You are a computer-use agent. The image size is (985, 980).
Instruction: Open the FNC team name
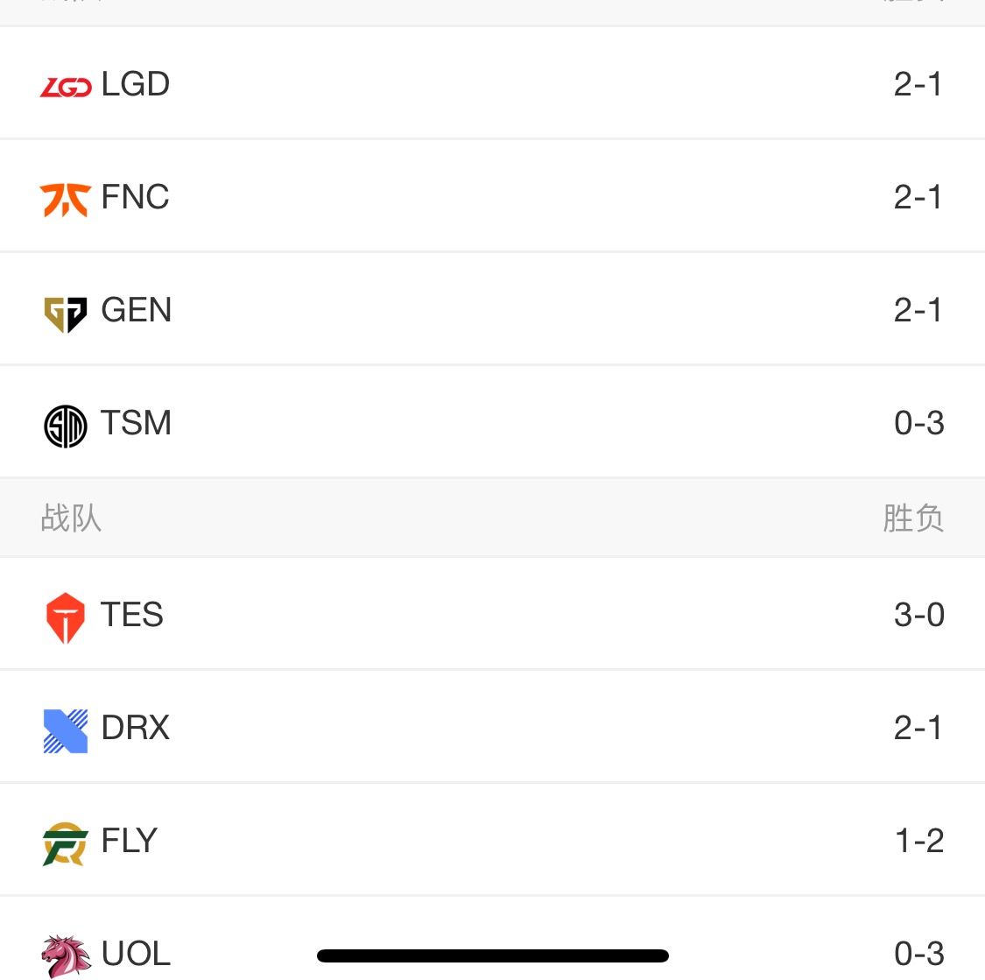click(135, 197)
